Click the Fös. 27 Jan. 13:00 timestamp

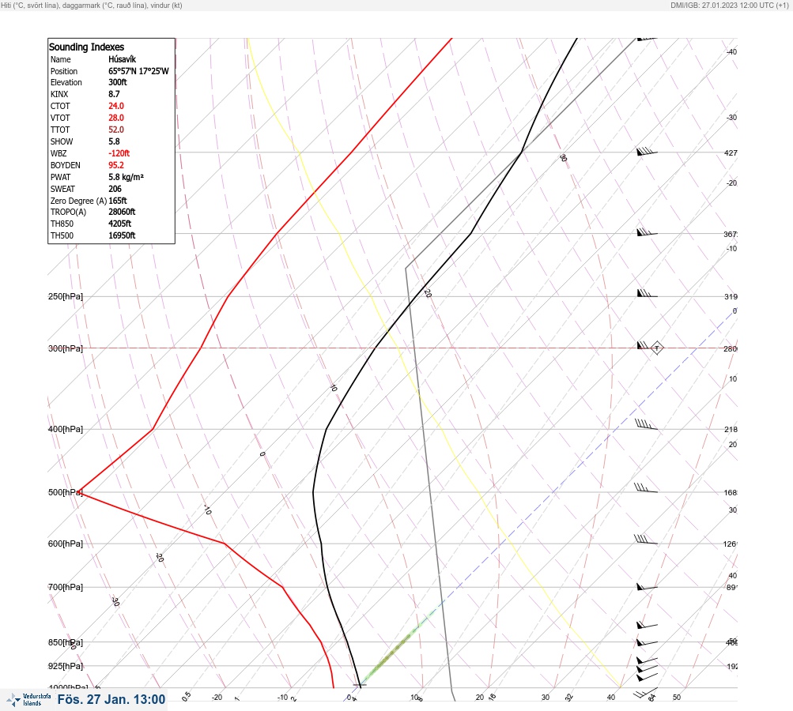pos(111,699)
